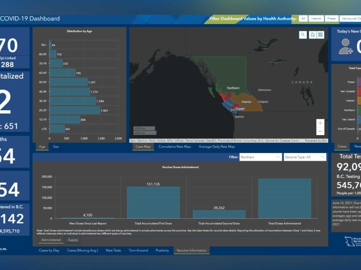The image size is (361, 270).
Task: Show the Supply vaccine view
Action: point(73,240)
